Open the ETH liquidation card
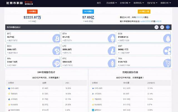Screen dimensions: 178x112 (88, 37)
